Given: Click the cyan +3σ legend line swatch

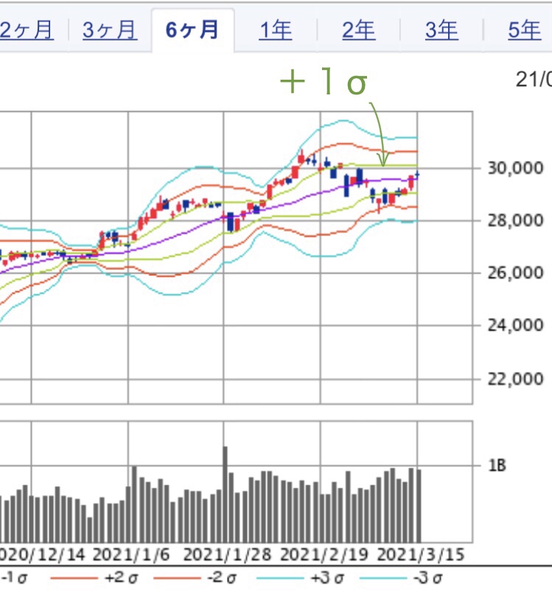Looking at the screenshot, I should [280, 578].
